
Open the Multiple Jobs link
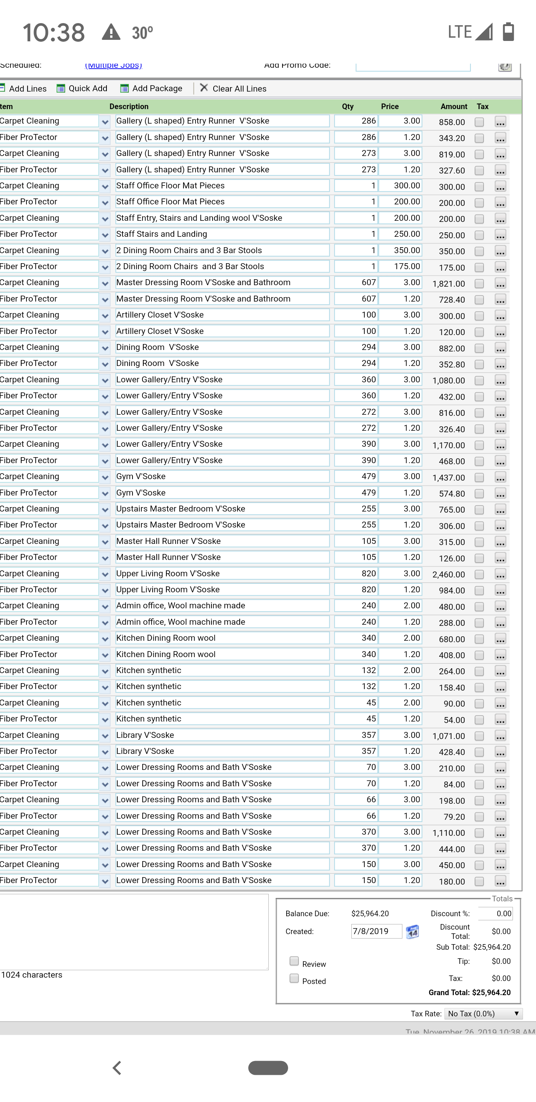114,65
